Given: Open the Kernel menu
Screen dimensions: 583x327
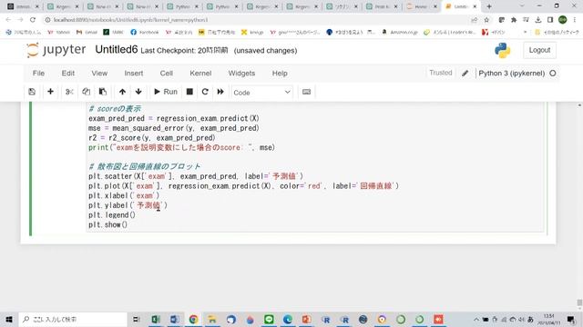Looking at the screenshot, I should 200,74.
